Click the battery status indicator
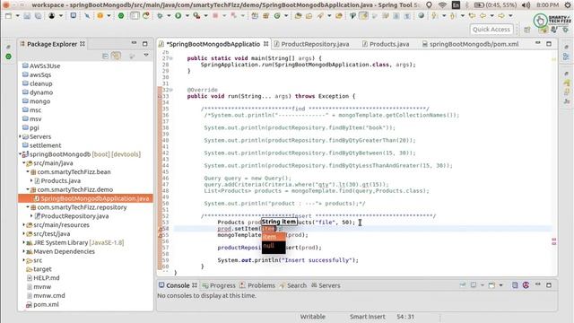 coord(495,5)
